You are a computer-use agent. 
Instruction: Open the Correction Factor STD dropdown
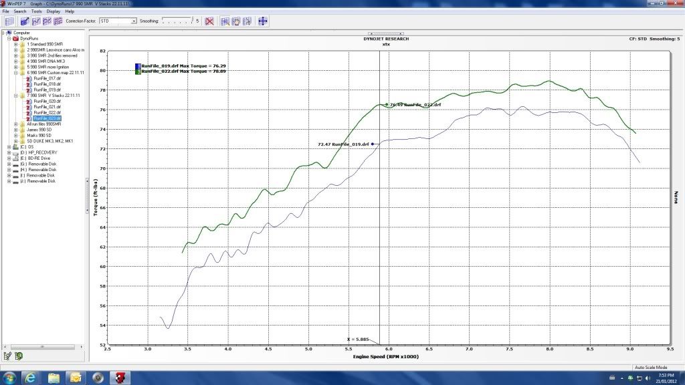pos(134,21)
